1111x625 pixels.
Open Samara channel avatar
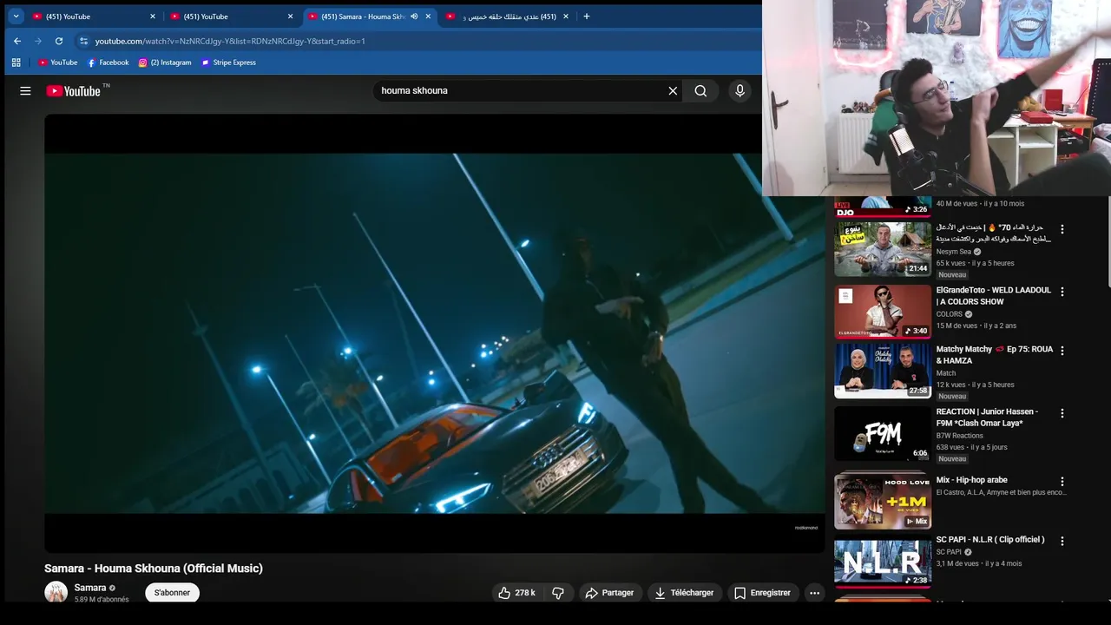56,593
